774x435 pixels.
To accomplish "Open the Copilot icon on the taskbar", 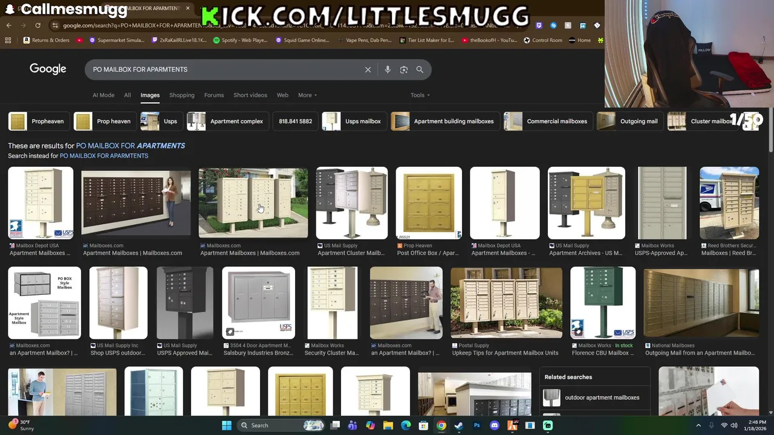I will click(370, 425).
